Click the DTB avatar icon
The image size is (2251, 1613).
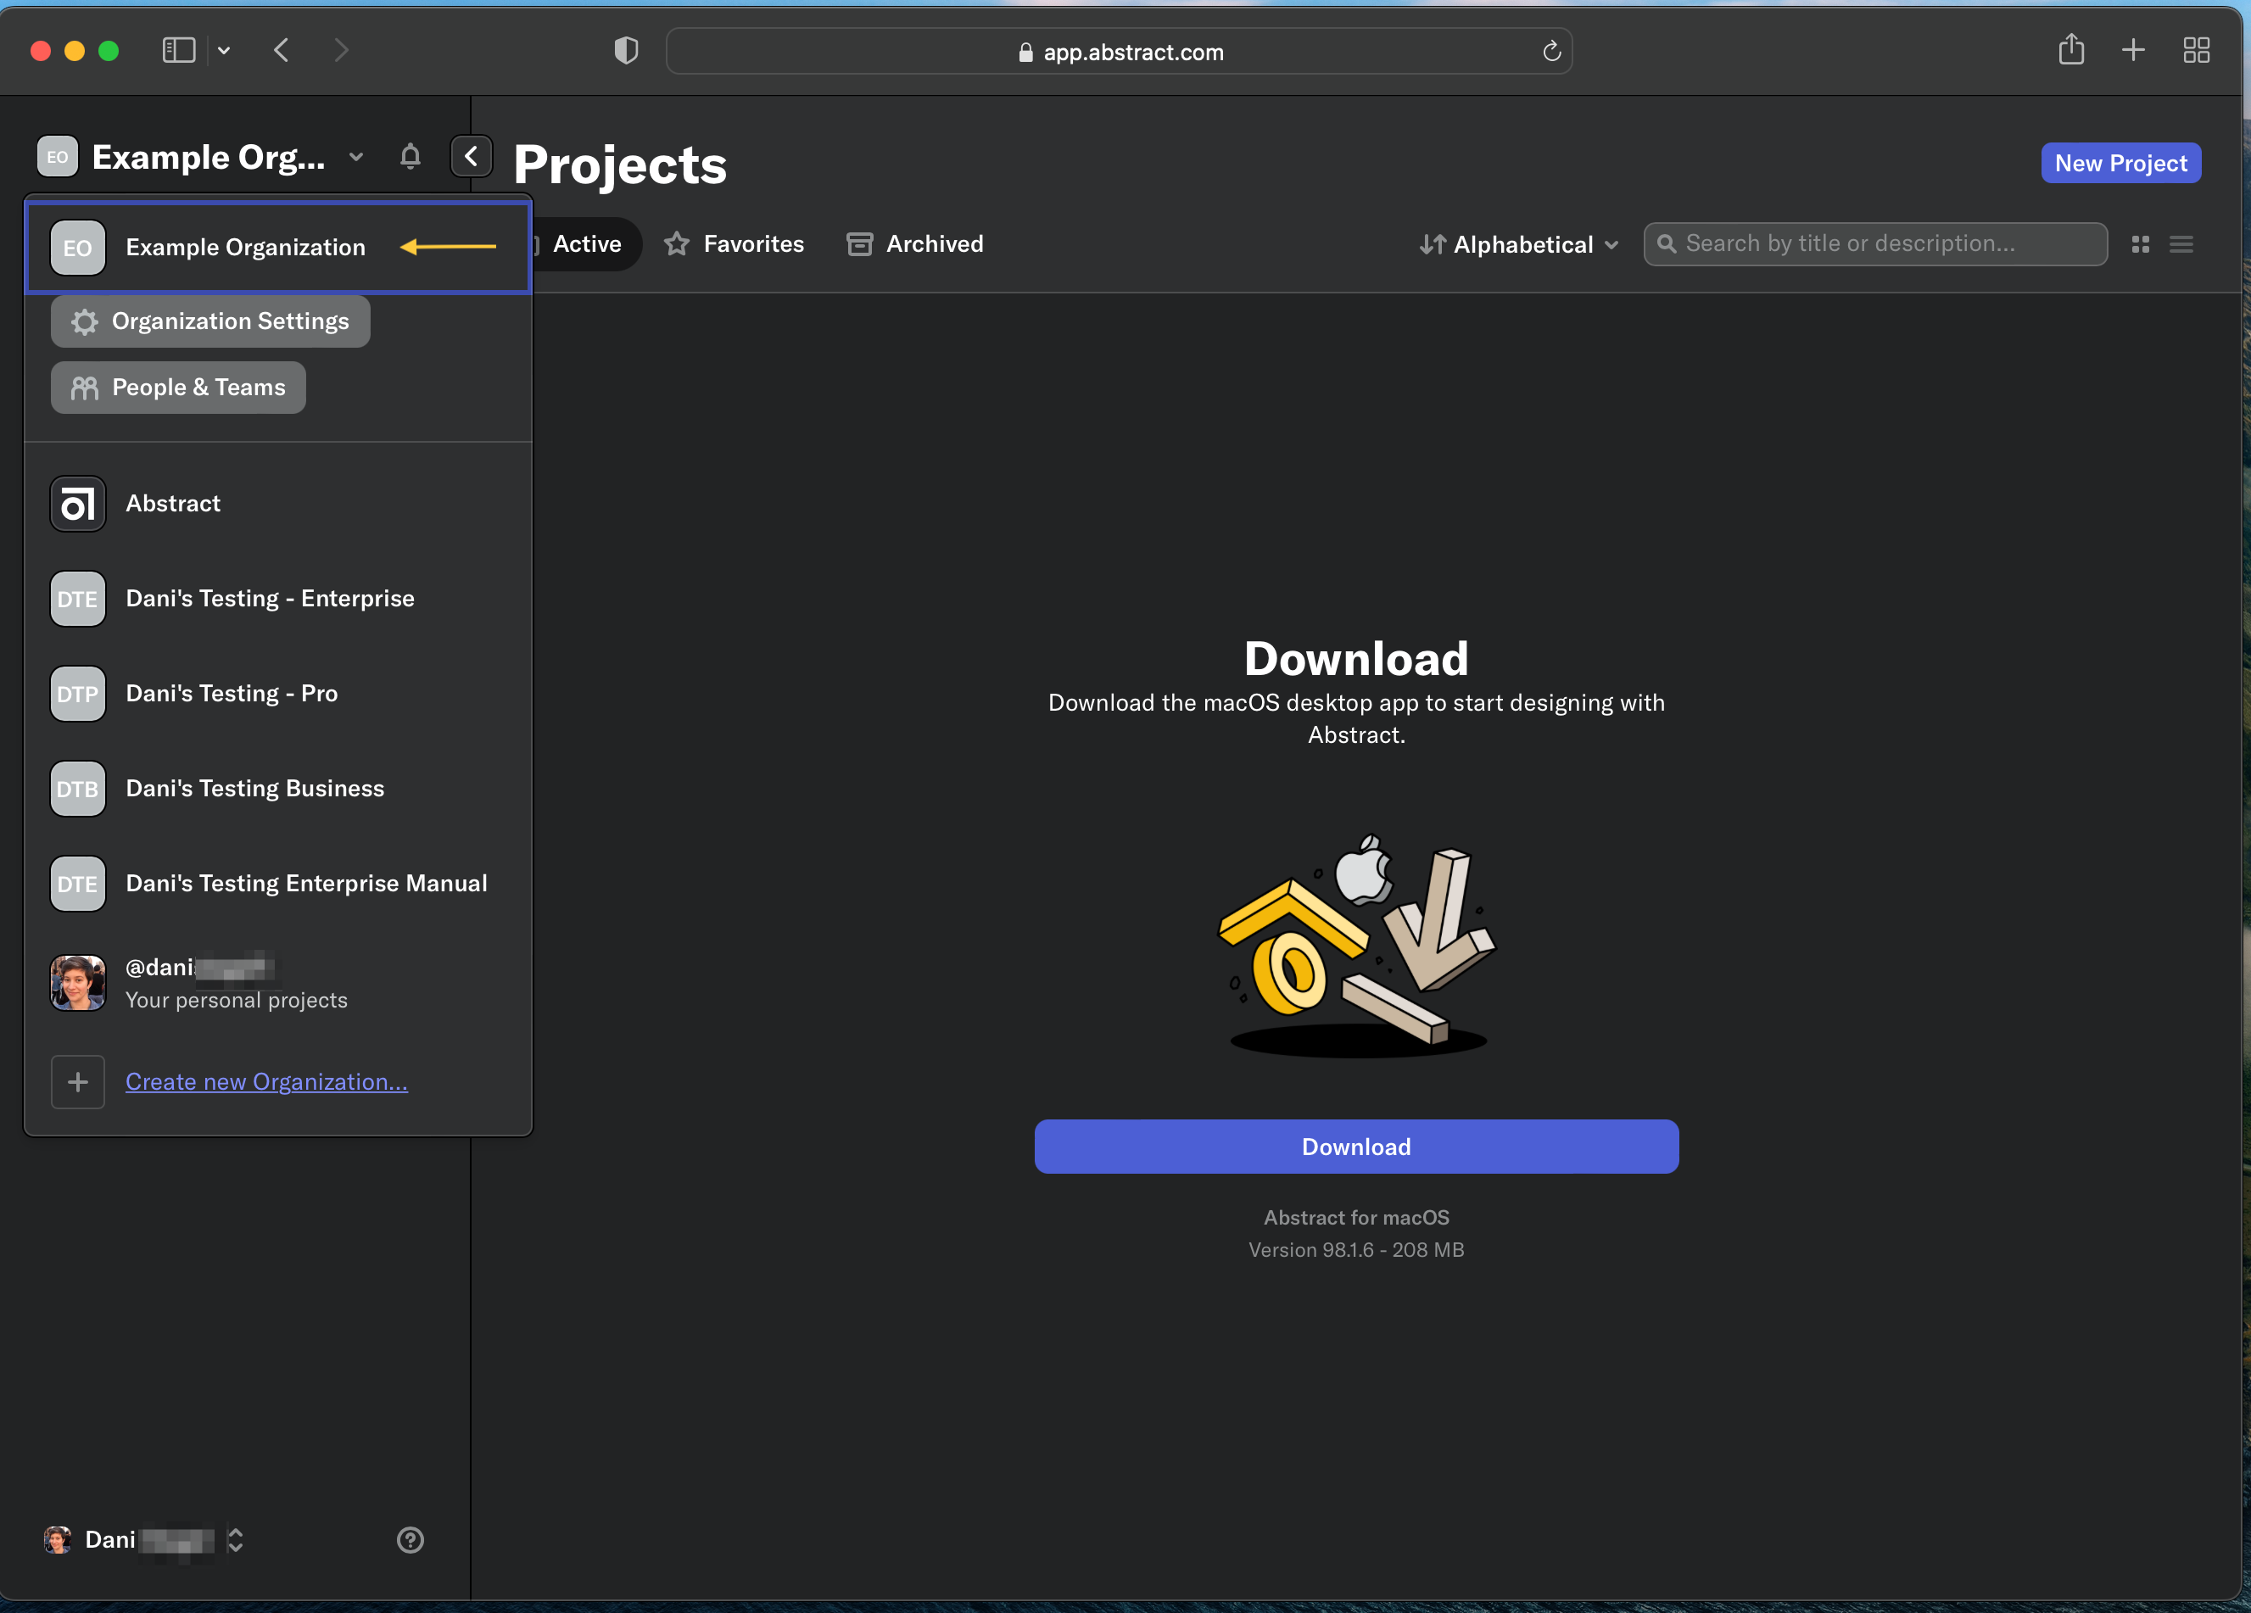[x=77, y=790]
